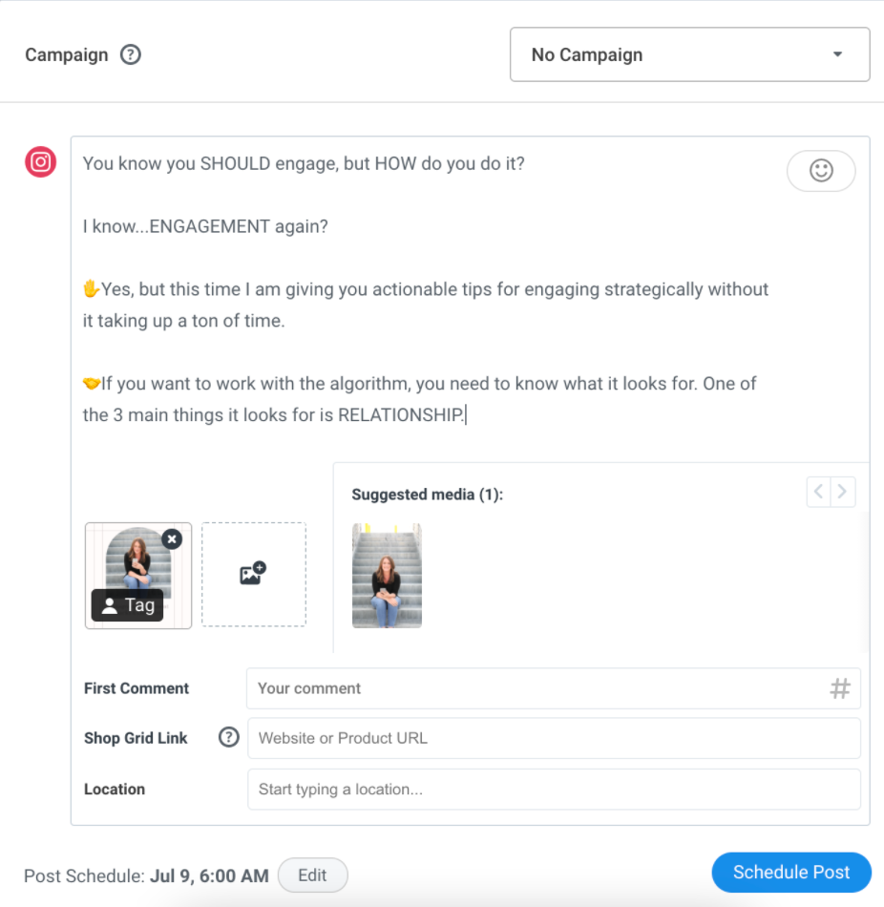
Task: Edit the post schedule time
Action: (312, 875)
